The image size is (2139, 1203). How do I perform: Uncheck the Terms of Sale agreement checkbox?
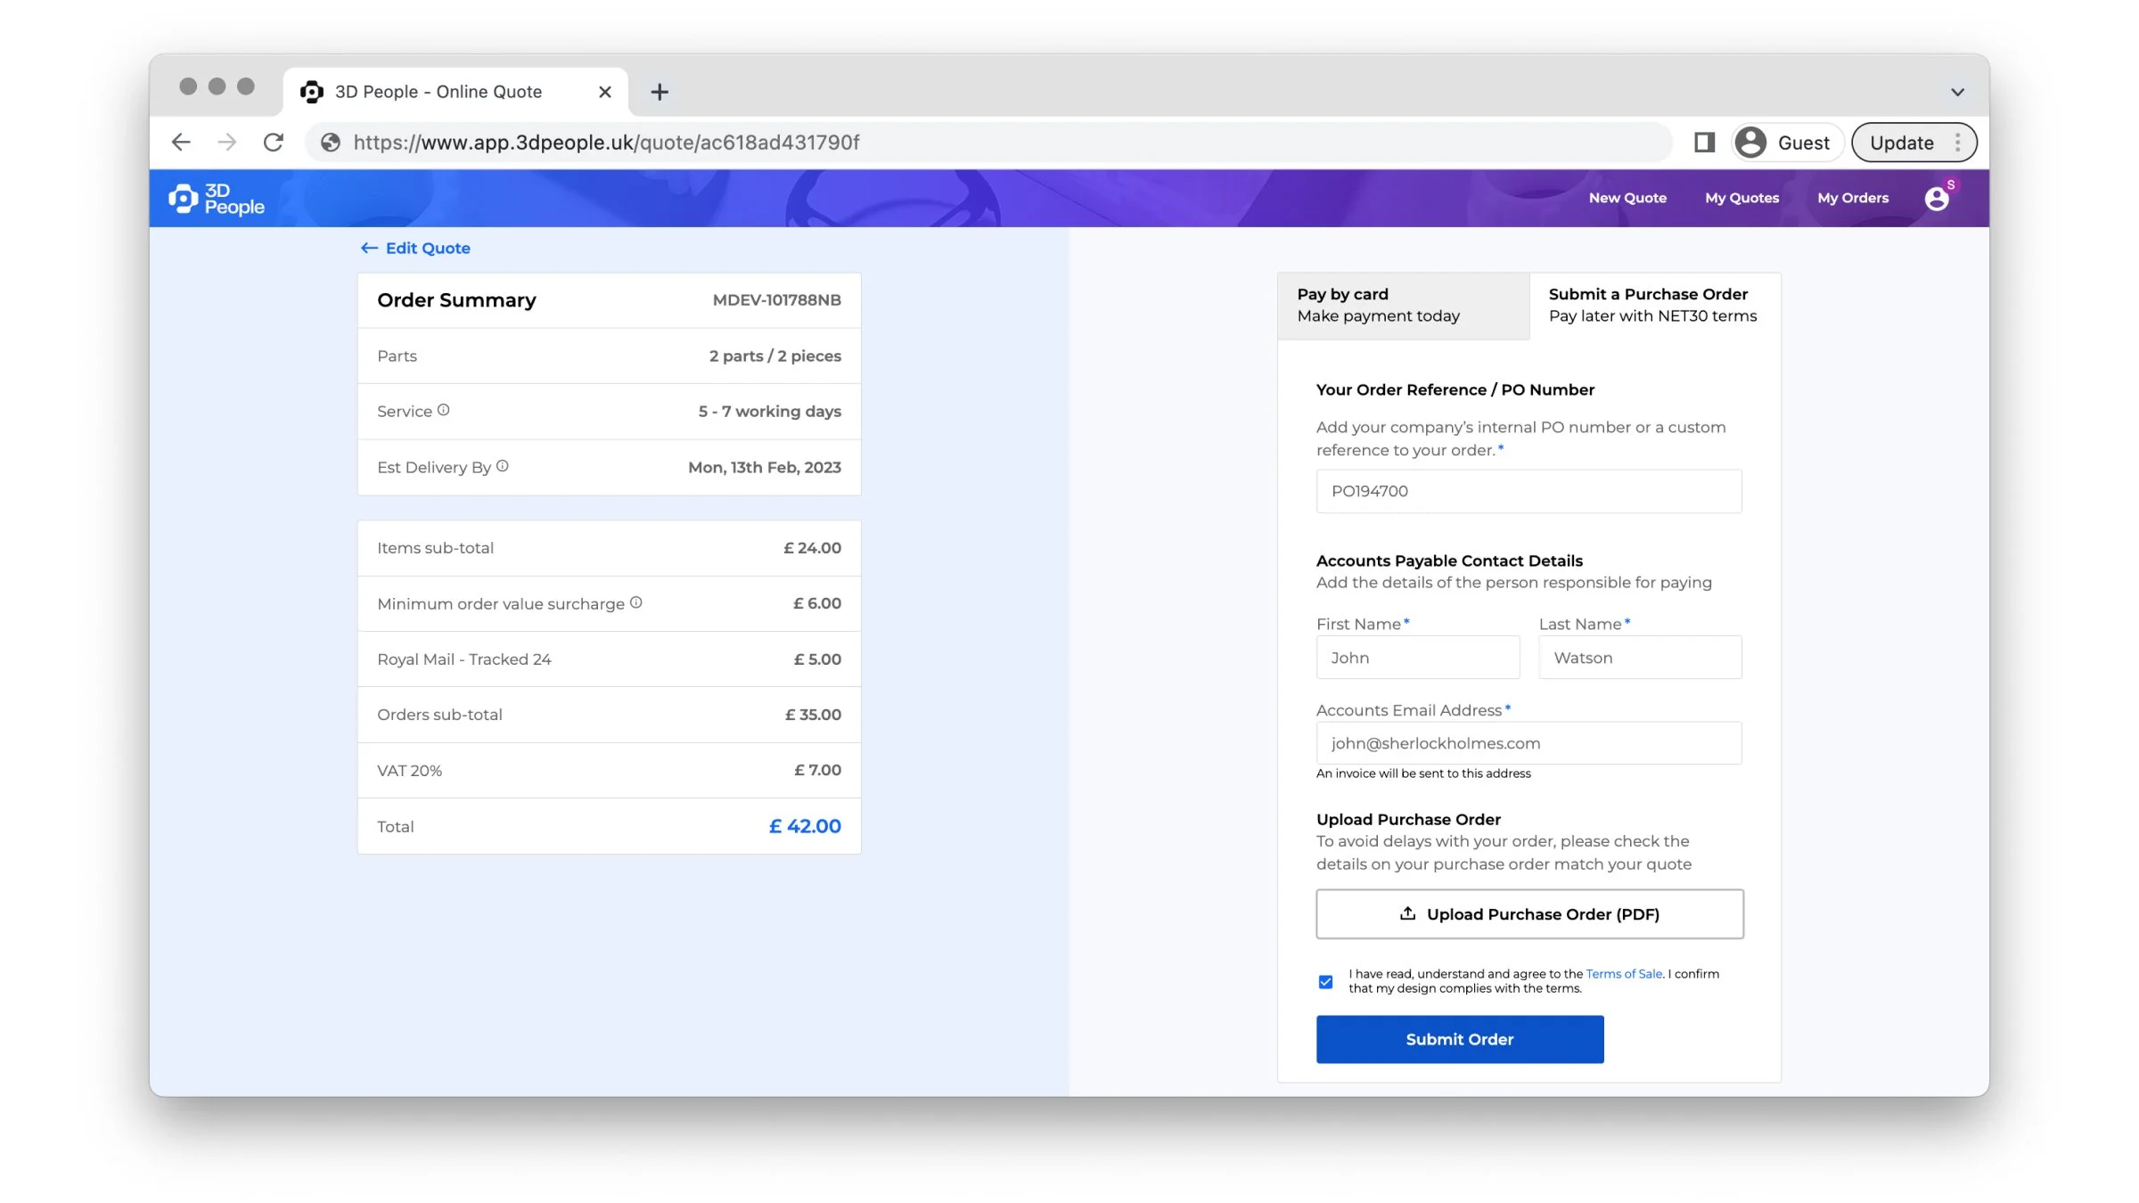click(x=1325, y=980)
